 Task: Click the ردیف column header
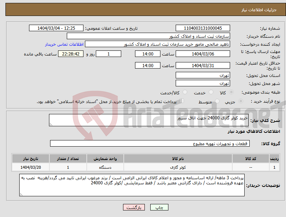(274, 159)
